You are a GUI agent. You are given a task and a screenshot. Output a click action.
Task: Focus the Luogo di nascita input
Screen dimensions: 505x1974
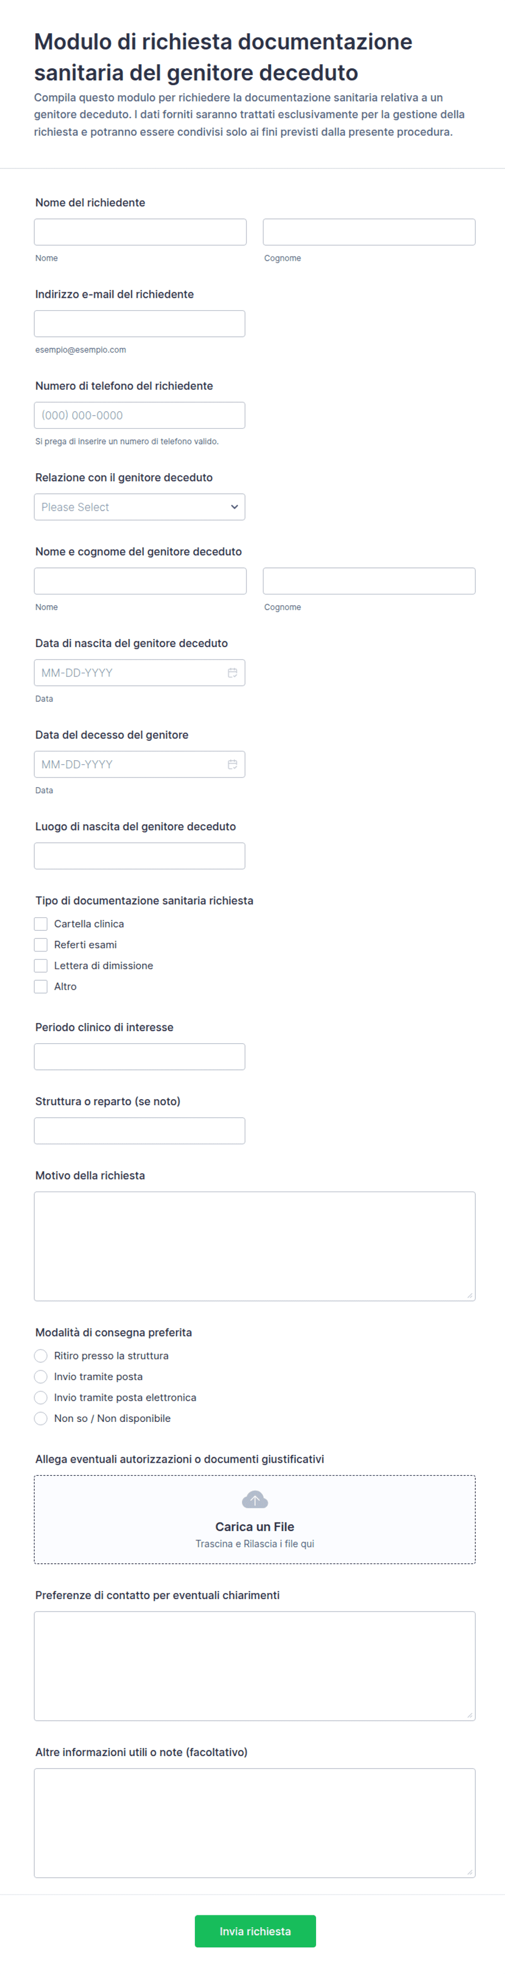pyautogui.click(x=140, y=856)
